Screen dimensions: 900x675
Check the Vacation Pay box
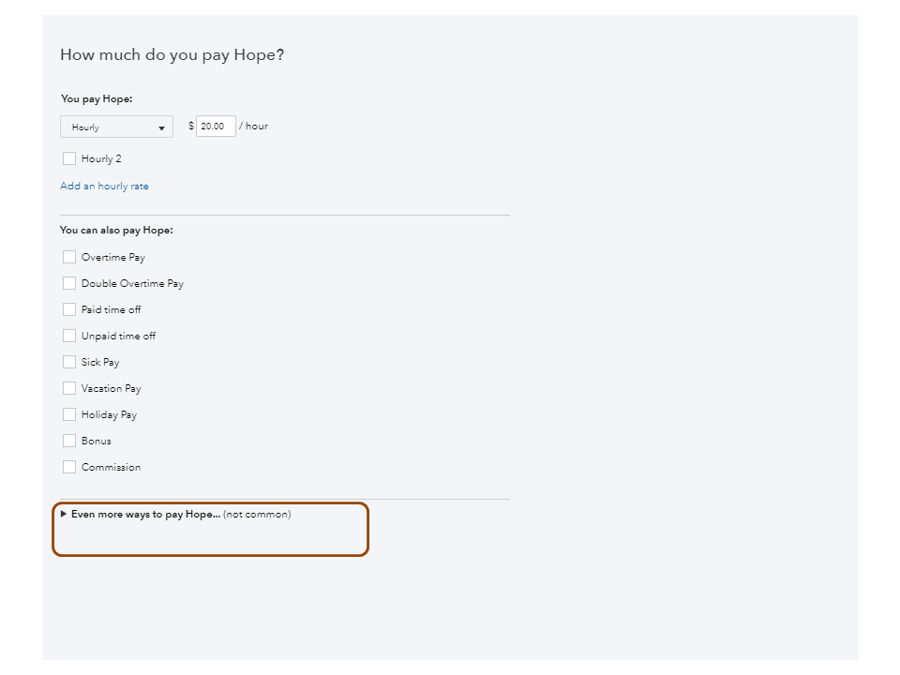[69, 388]
